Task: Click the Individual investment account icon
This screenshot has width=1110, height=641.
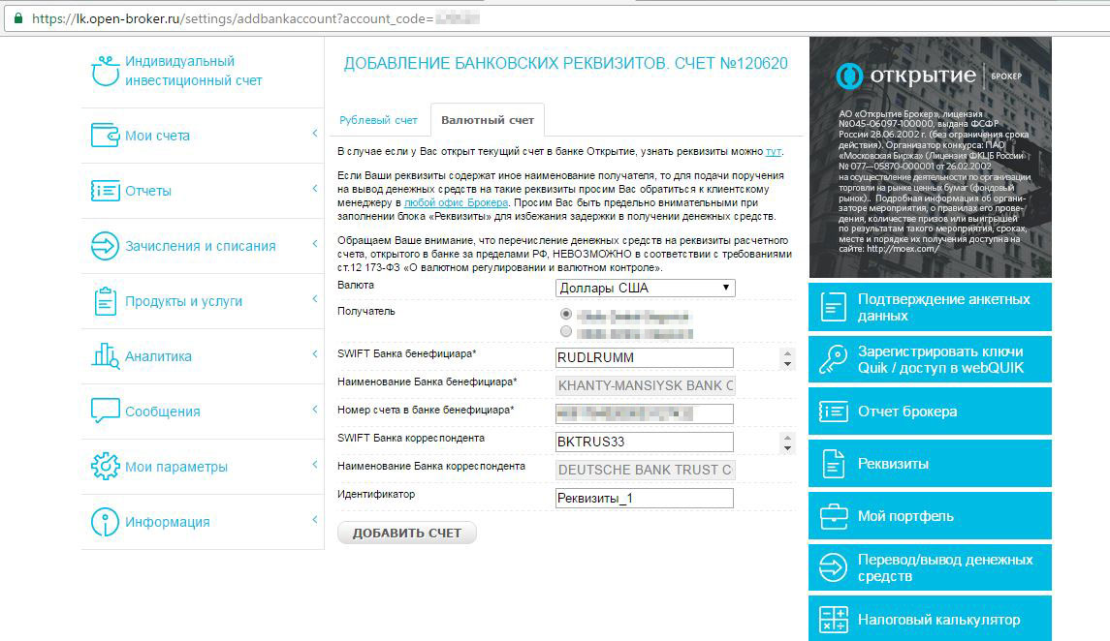Action: [x=106, y=71]
